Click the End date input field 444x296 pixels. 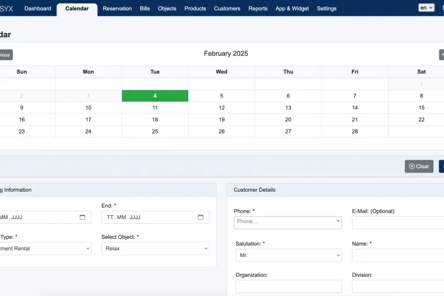click(x=156, y=217)
